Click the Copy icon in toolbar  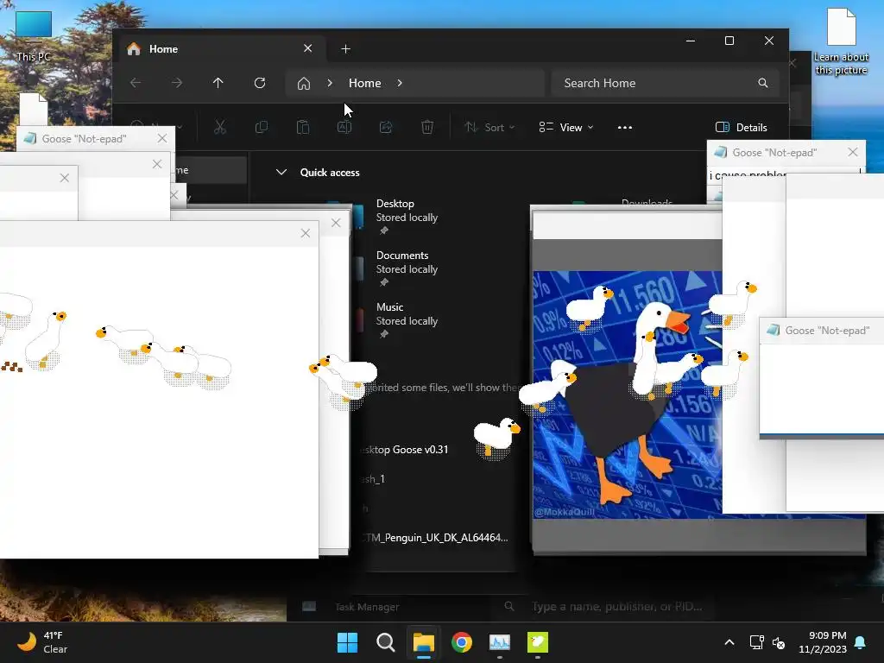[x=262, y=128]
